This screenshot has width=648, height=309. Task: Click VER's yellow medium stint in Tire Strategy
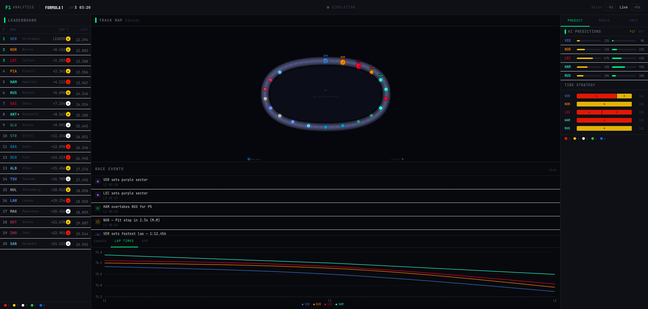coord(624,96)
